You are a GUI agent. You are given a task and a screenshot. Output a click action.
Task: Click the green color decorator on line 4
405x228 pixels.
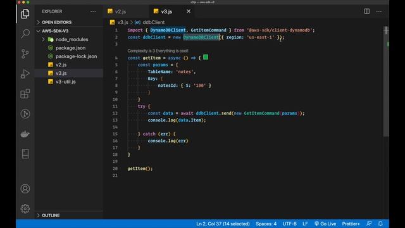point(206,58)
